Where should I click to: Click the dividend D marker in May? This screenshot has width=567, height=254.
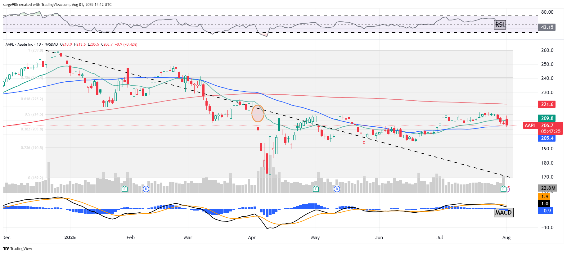click(337, 189)
